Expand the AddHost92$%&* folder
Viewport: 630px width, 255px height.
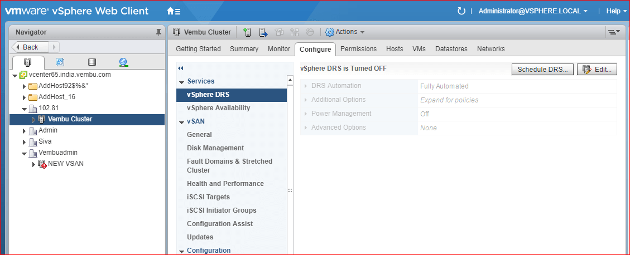[x=25, y=86]
